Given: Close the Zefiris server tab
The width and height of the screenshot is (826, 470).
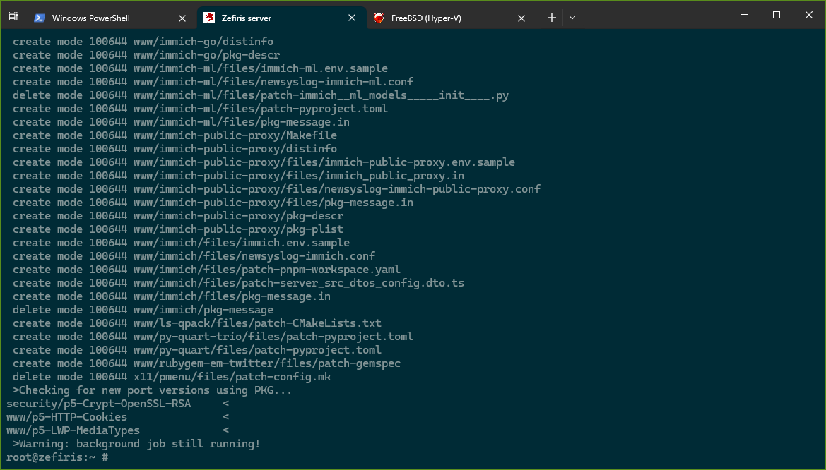Looking at the screenshot, I should pyautogui.click(x=352, y=18).
